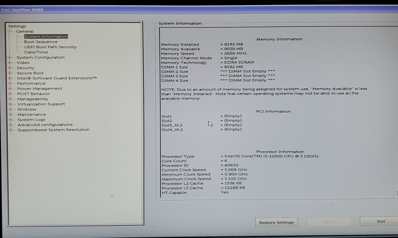The image size is (398, 238).
Task: Expand the Secure Boot node
Action: click(10, 73)
